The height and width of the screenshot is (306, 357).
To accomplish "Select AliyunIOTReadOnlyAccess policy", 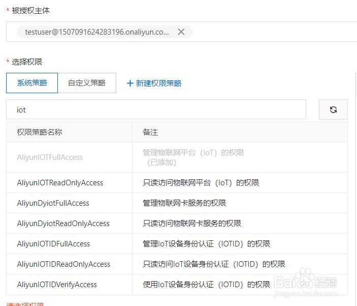I will pos(60,183).
